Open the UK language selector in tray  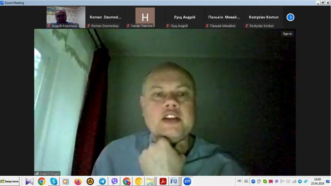coord(239,181)
